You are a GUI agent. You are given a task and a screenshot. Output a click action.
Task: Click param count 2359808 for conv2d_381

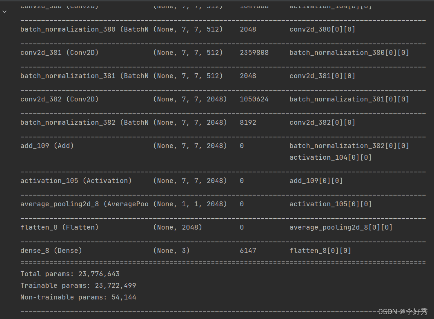[254, 53]
